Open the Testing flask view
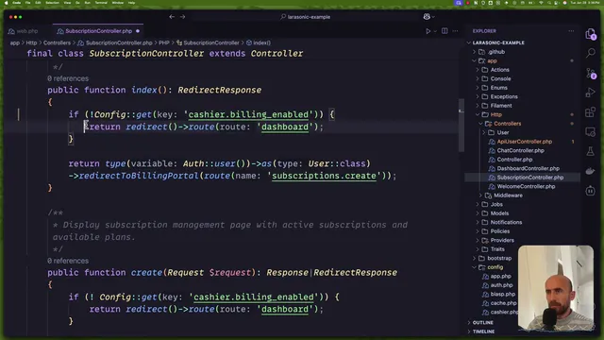This screenshot has height=340, width=604. click(x=590, y=151)
